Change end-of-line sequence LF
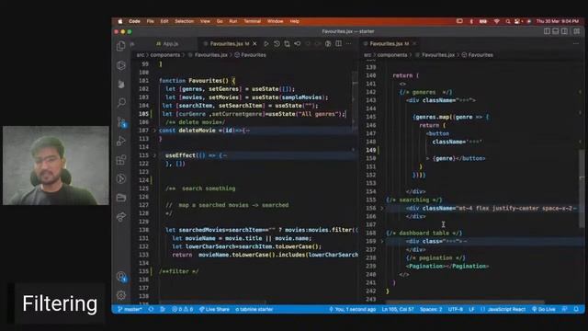 click(x=471, y=309)
